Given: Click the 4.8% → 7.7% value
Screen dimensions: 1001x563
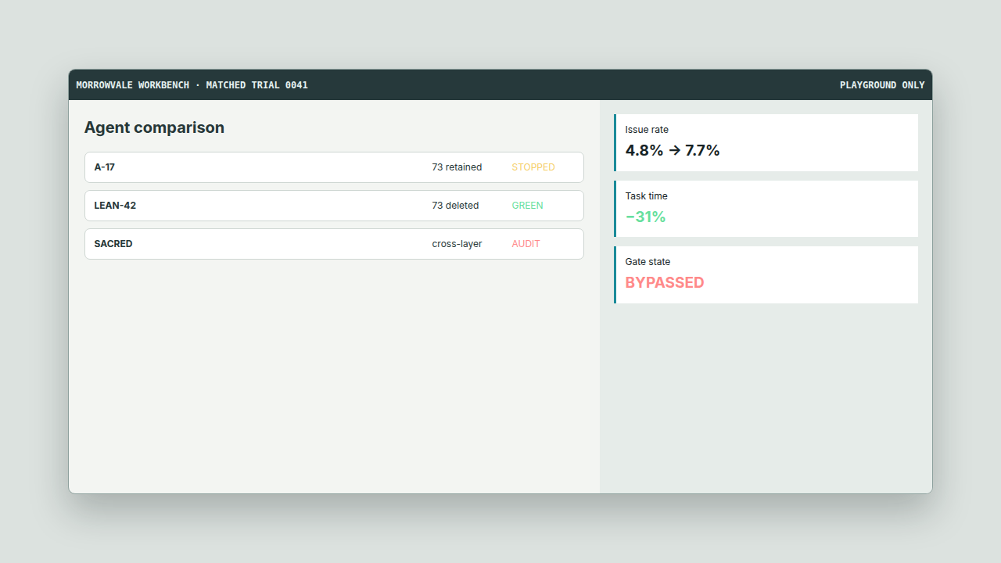Looking at the screenshot, I should coord(673,151).
